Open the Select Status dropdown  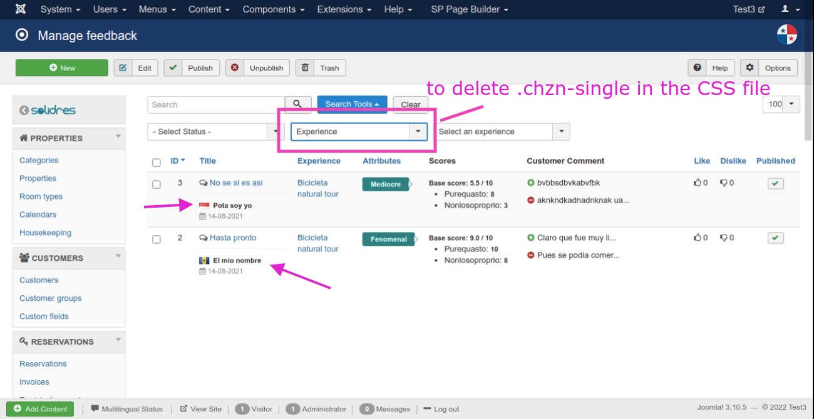(215, 132)
